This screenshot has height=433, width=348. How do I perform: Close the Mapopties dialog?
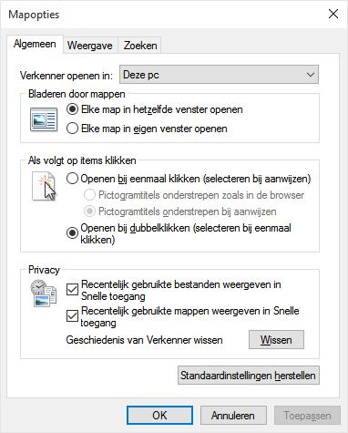coord(333,14)
